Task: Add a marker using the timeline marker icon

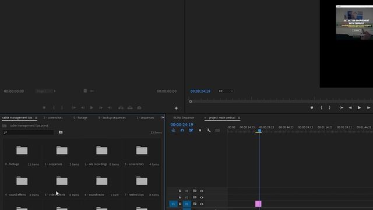Action: point(200,131)
